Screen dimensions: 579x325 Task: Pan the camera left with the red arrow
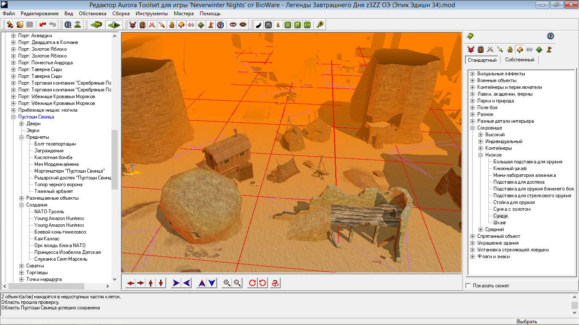[131, 283]
